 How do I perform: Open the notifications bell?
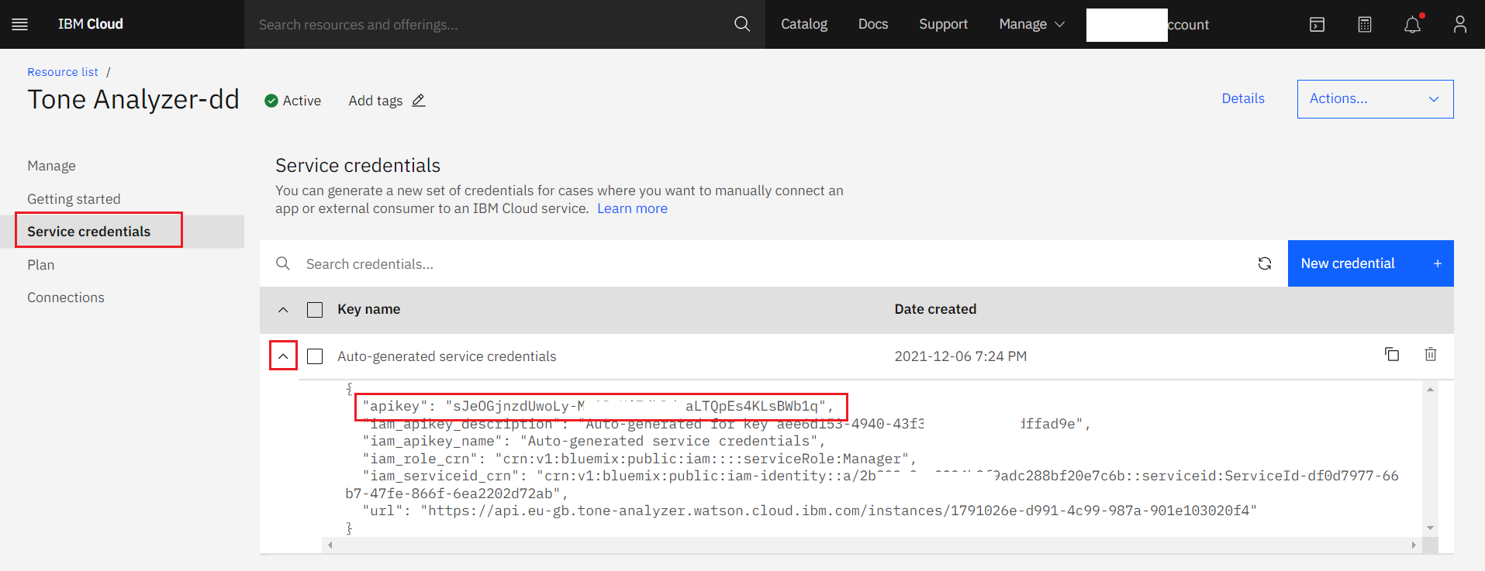click(1413, 24)
